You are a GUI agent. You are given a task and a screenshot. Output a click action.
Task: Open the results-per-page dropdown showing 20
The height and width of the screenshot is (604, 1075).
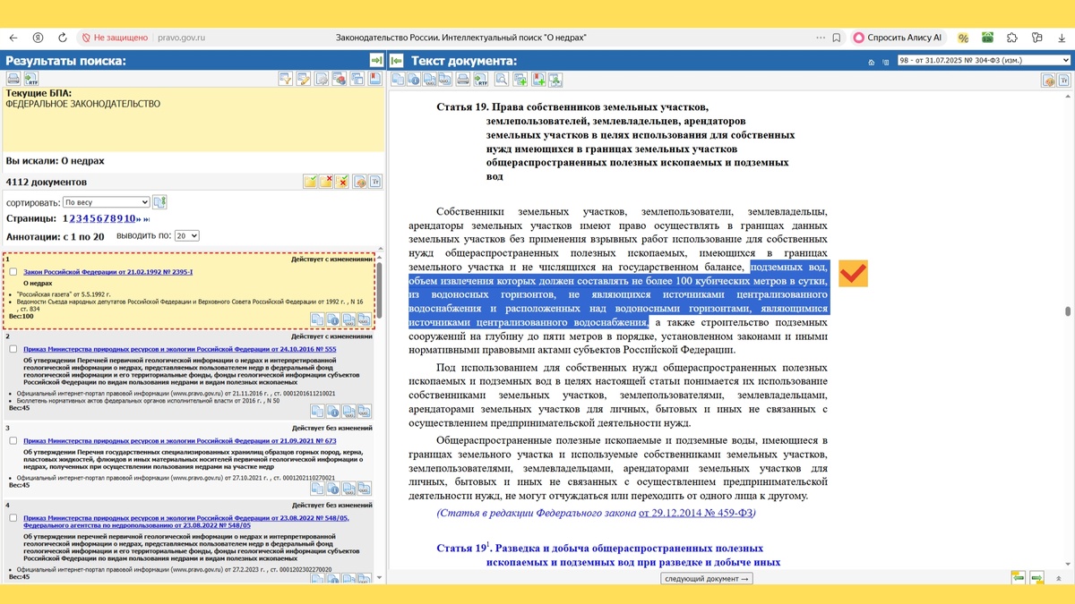[x=187, y=236]
